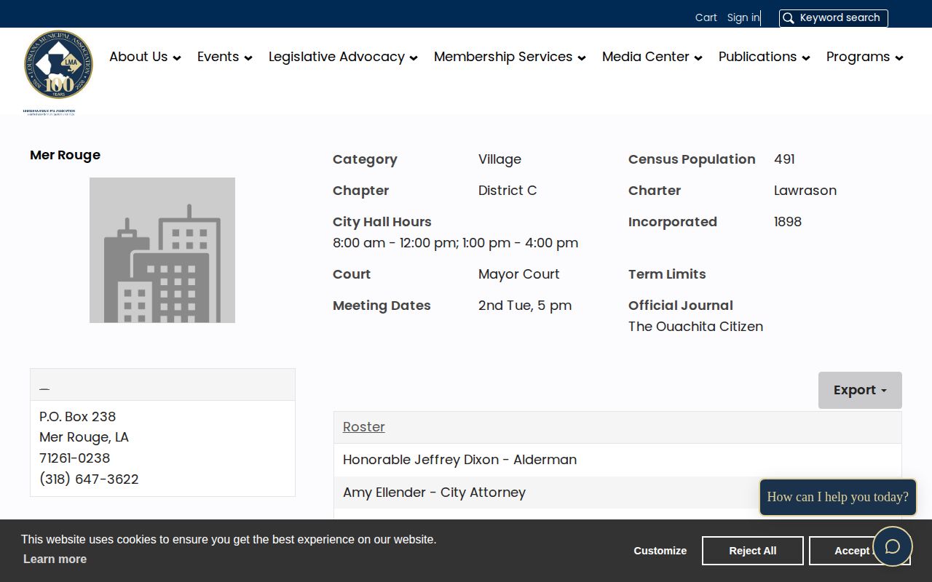The width and height of the screenshot is (932, 582).
Task: Click the magnifier icon in Keyword search
Action: point(789,18)
